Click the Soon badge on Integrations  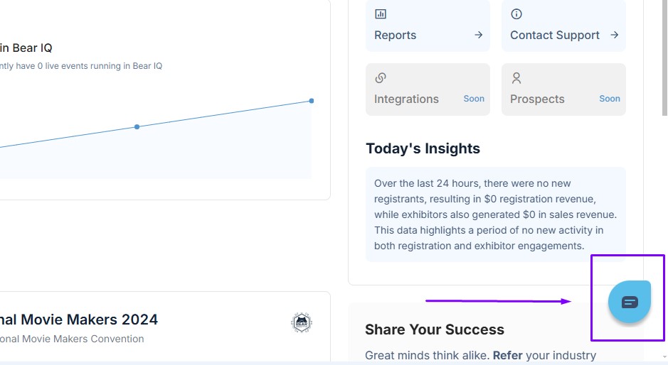coord(474,99)
